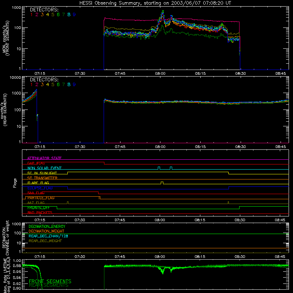Click the FRONTS_OFF flag label

pyautogui.click(x=38, y=208)
